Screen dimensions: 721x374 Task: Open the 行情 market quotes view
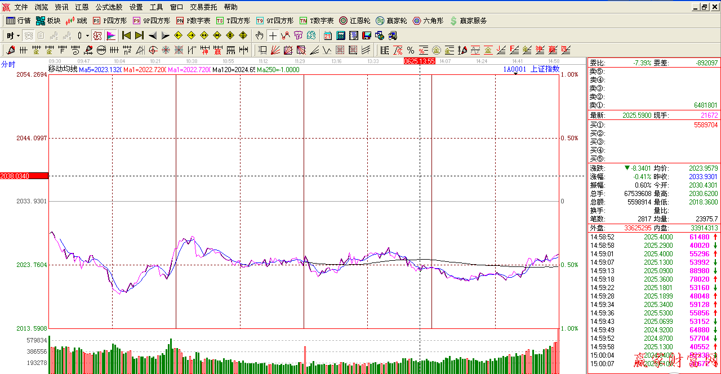click(x=18, y=21)
